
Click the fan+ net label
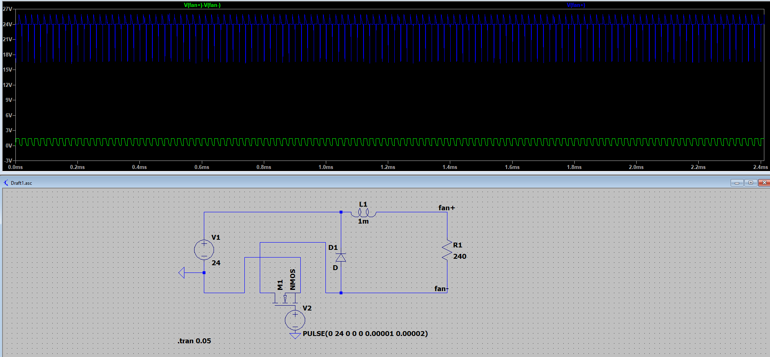(x=447, y=208)
